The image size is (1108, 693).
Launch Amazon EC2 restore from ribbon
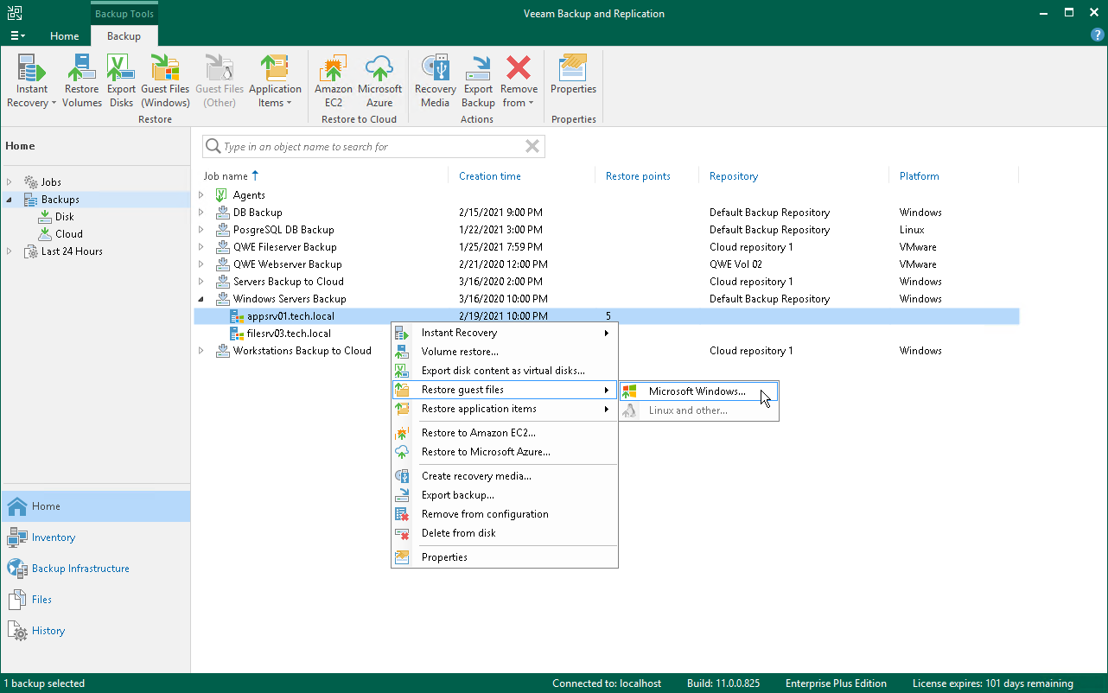(333, 80)
